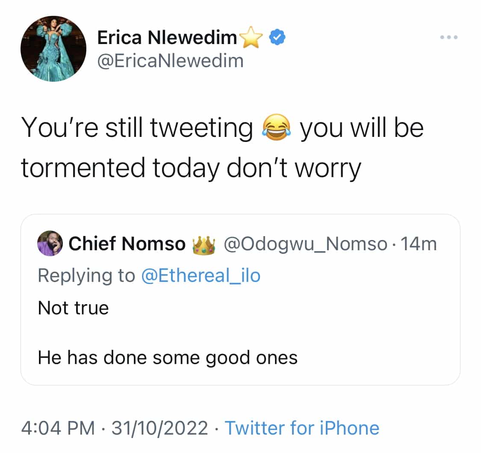The image size is (481, 453).
Task: Click the 4:04 PM time stamp
Action: (58, 428)
